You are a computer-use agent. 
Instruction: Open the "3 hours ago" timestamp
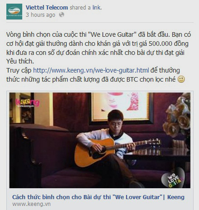[x=40, y=15]
